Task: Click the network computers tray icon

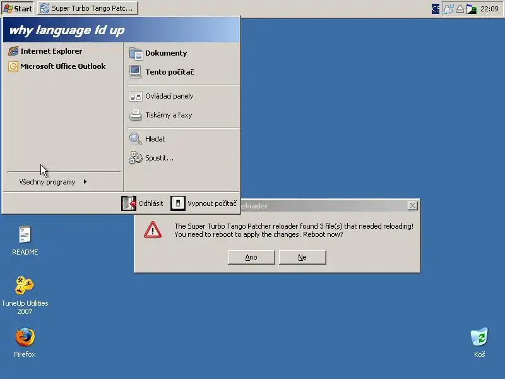Action: 448,9
